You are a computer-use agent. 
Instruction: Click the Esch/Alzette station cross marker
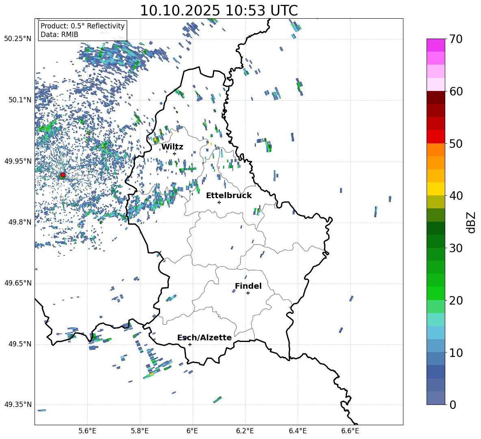click(190, 344)
